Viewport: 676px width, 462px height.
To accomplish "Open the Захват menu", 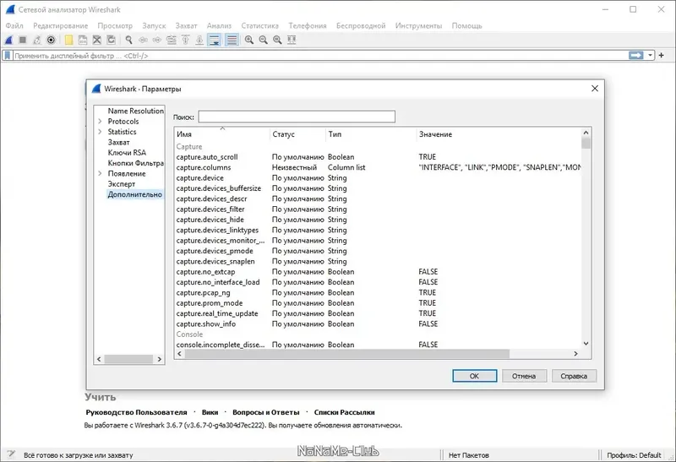I will [x=186, y=26].
